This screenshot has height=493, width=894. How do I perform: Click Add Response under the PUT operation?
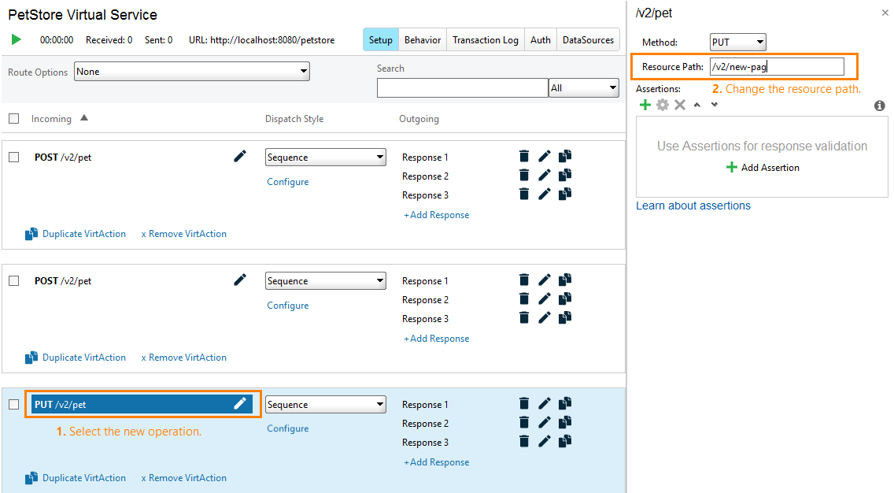pos(436,461)
